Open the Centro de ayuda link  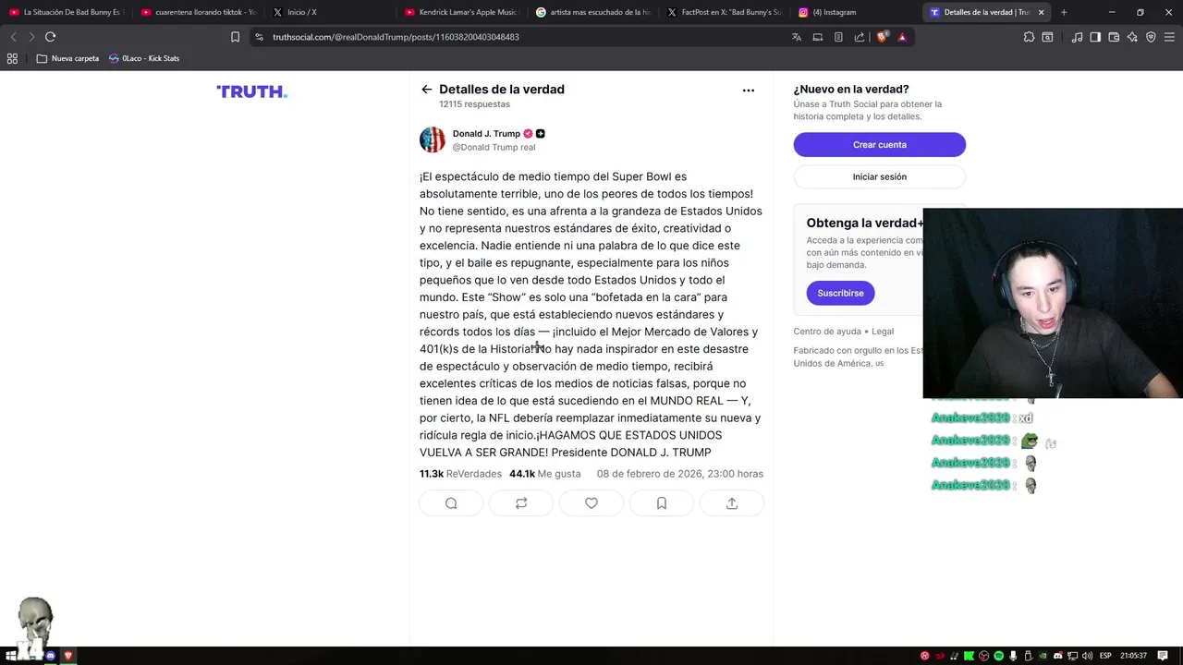pos(827,332)
